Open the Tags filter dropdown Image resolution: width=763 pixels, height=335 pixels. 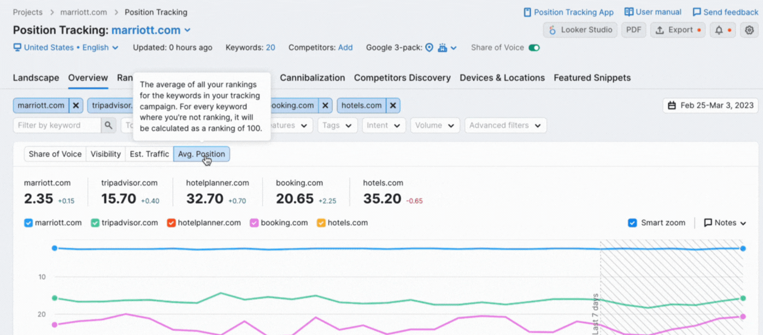click(x=337, y=125)
